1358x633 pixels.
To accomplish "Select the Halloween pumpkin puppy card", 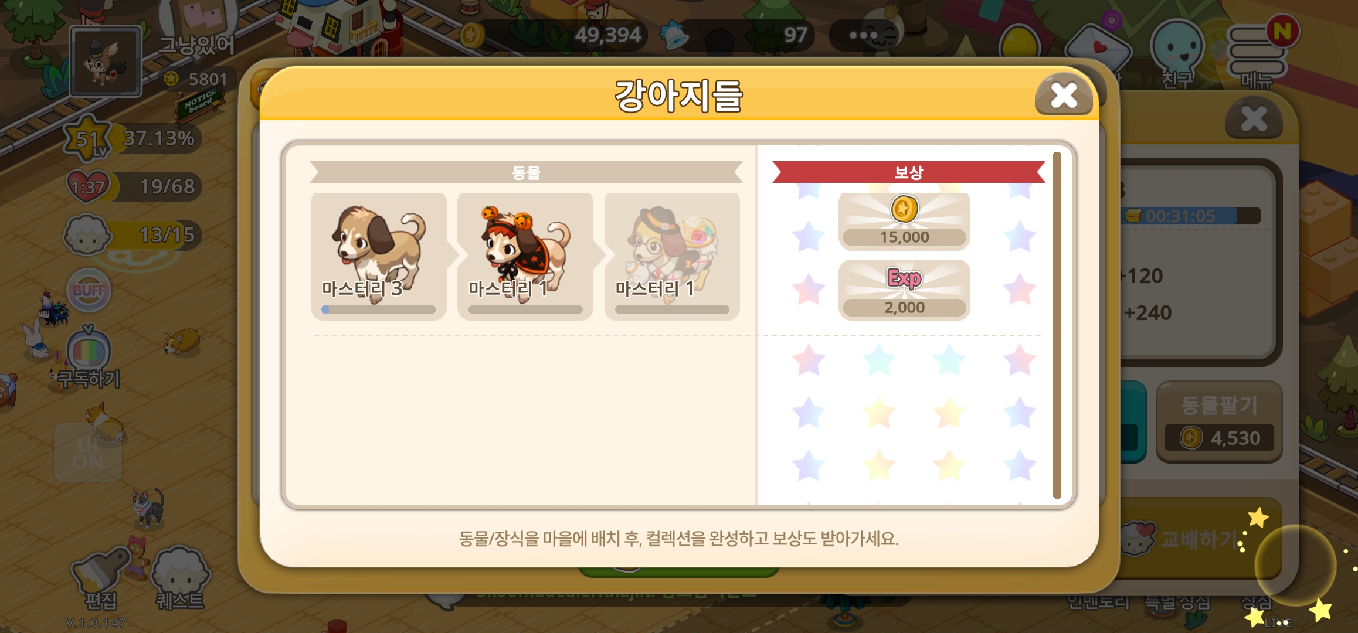I will (525, 256).
